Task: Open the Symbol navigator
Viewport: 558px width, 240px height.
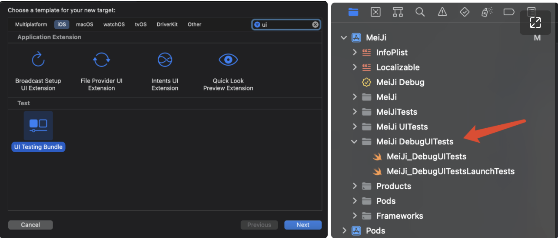Action: (x=398, y=12)
